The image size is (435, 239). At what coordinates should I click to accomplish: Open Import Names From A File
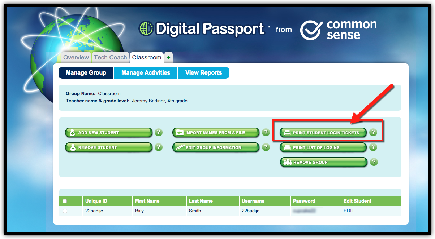tap(216, 133)
